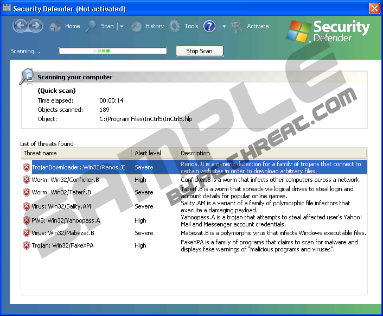Click the Severe alert level for Sality.AM
The height and width of the screenshot is (316, 383).
point(144,206)
